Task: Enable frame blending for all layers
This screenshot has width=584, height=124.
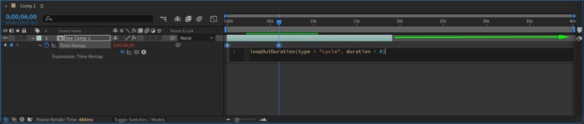Action: click(188, 19)
